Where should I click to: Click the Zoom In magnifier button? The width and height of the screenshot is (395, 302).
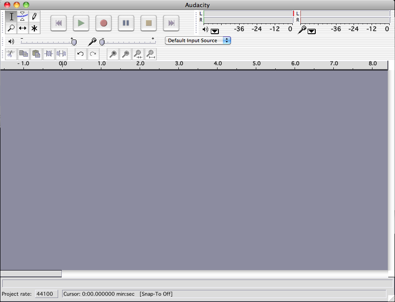tap(113, 54)
